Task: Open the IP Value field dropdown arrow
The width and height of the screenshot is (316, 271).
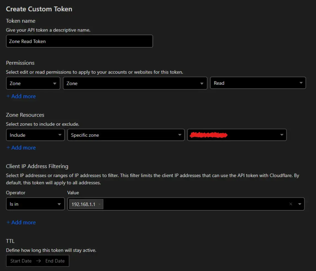Action: point(300,204)
